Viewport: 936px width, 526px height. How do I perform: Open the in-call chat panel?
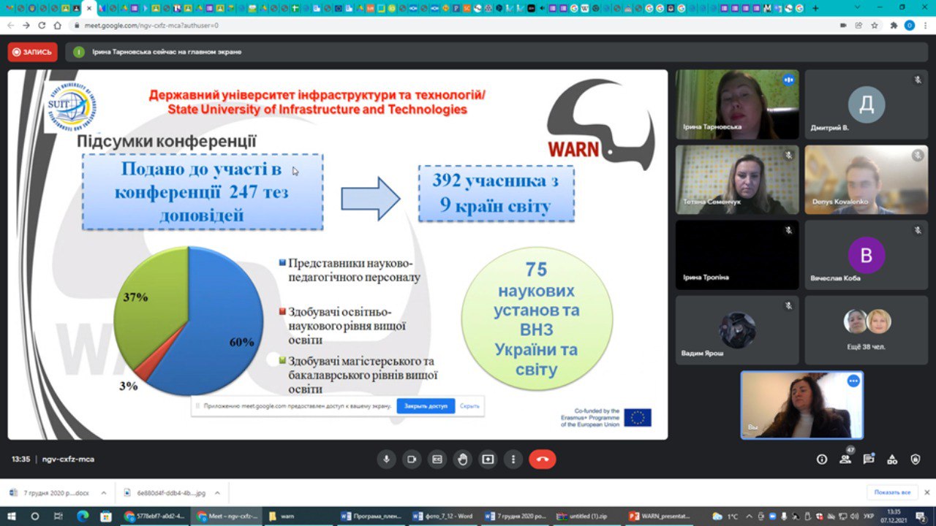tap(869, 460)
